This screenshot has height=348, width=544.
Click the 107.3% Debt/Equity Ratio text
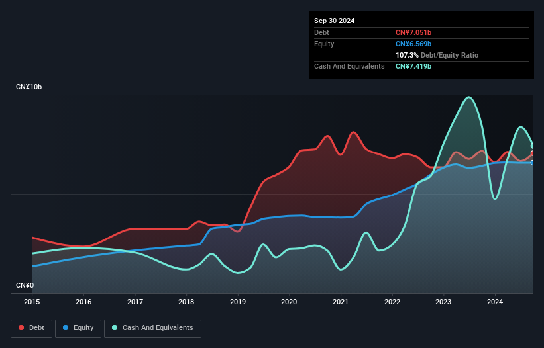click(x=437, y=55)
